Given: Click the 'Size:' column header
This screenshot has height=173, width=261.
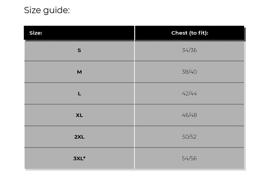Looking at the screenshot, I should (x=36, y=33).
